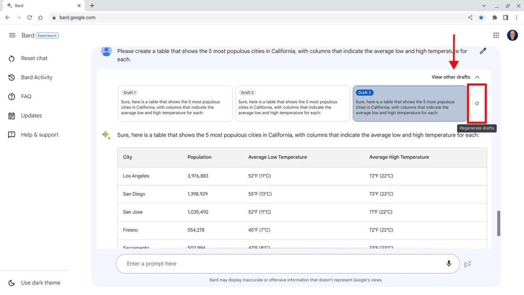This screenshot has height=295, width=524.
Task: Reload the page
Action: click(29, 17)
